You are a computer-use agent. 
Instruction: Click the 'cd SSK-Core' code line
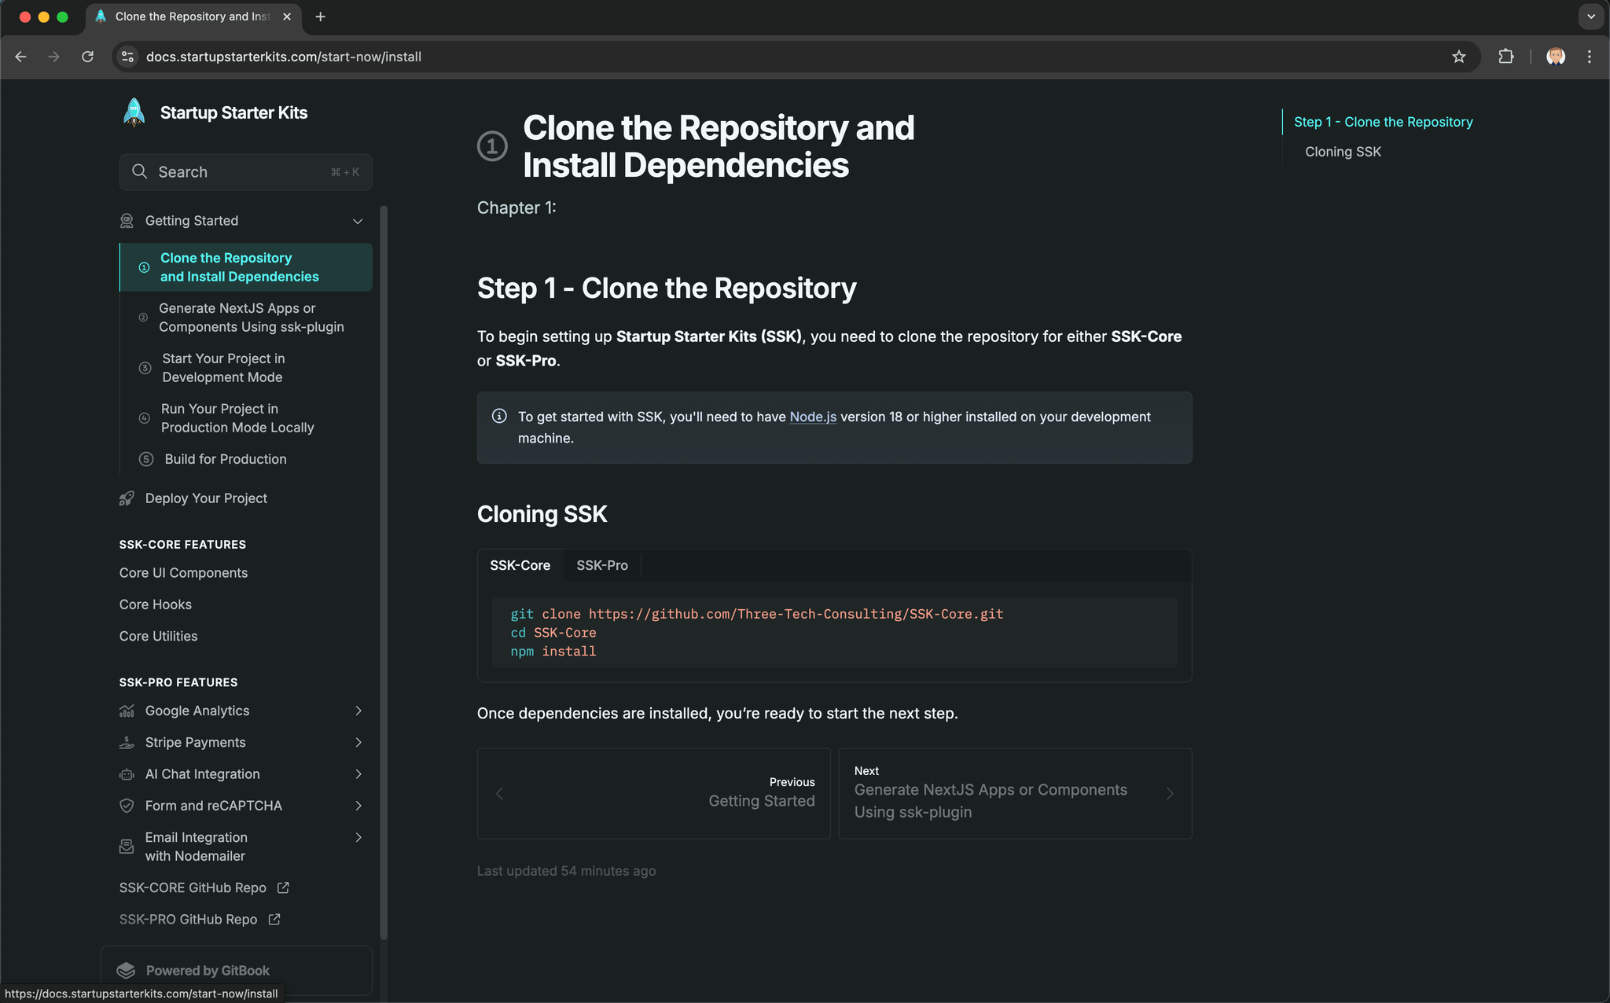pyautogui.click(x=553, y=633)
